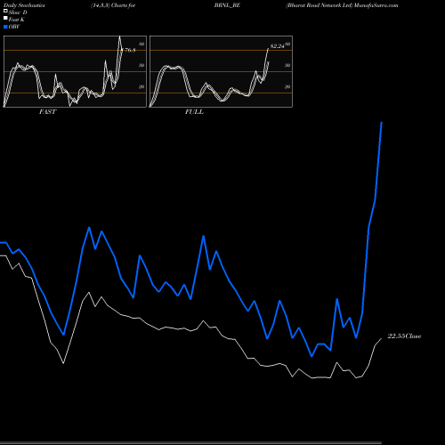Click the 50 axis label in FULL chart
Viewport: 445px width, 445px height.
click(x=287, y=65)
